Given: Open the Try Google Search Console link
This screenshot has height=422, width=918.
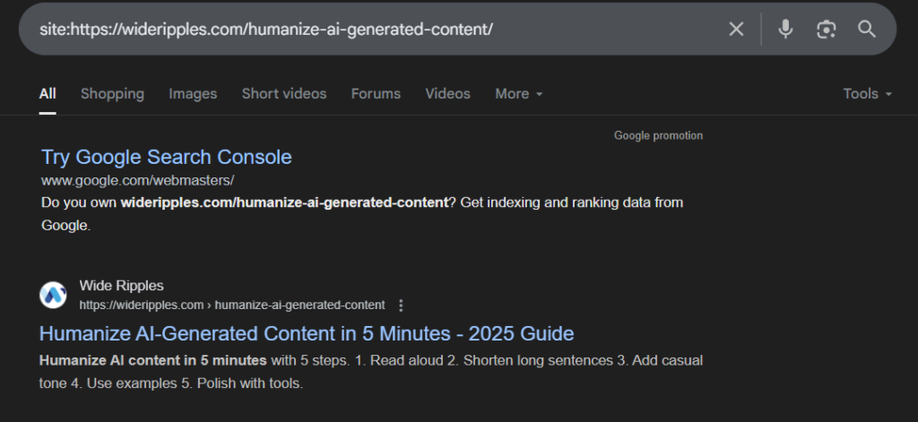Looking at the screenshot, I should [166, 157].
